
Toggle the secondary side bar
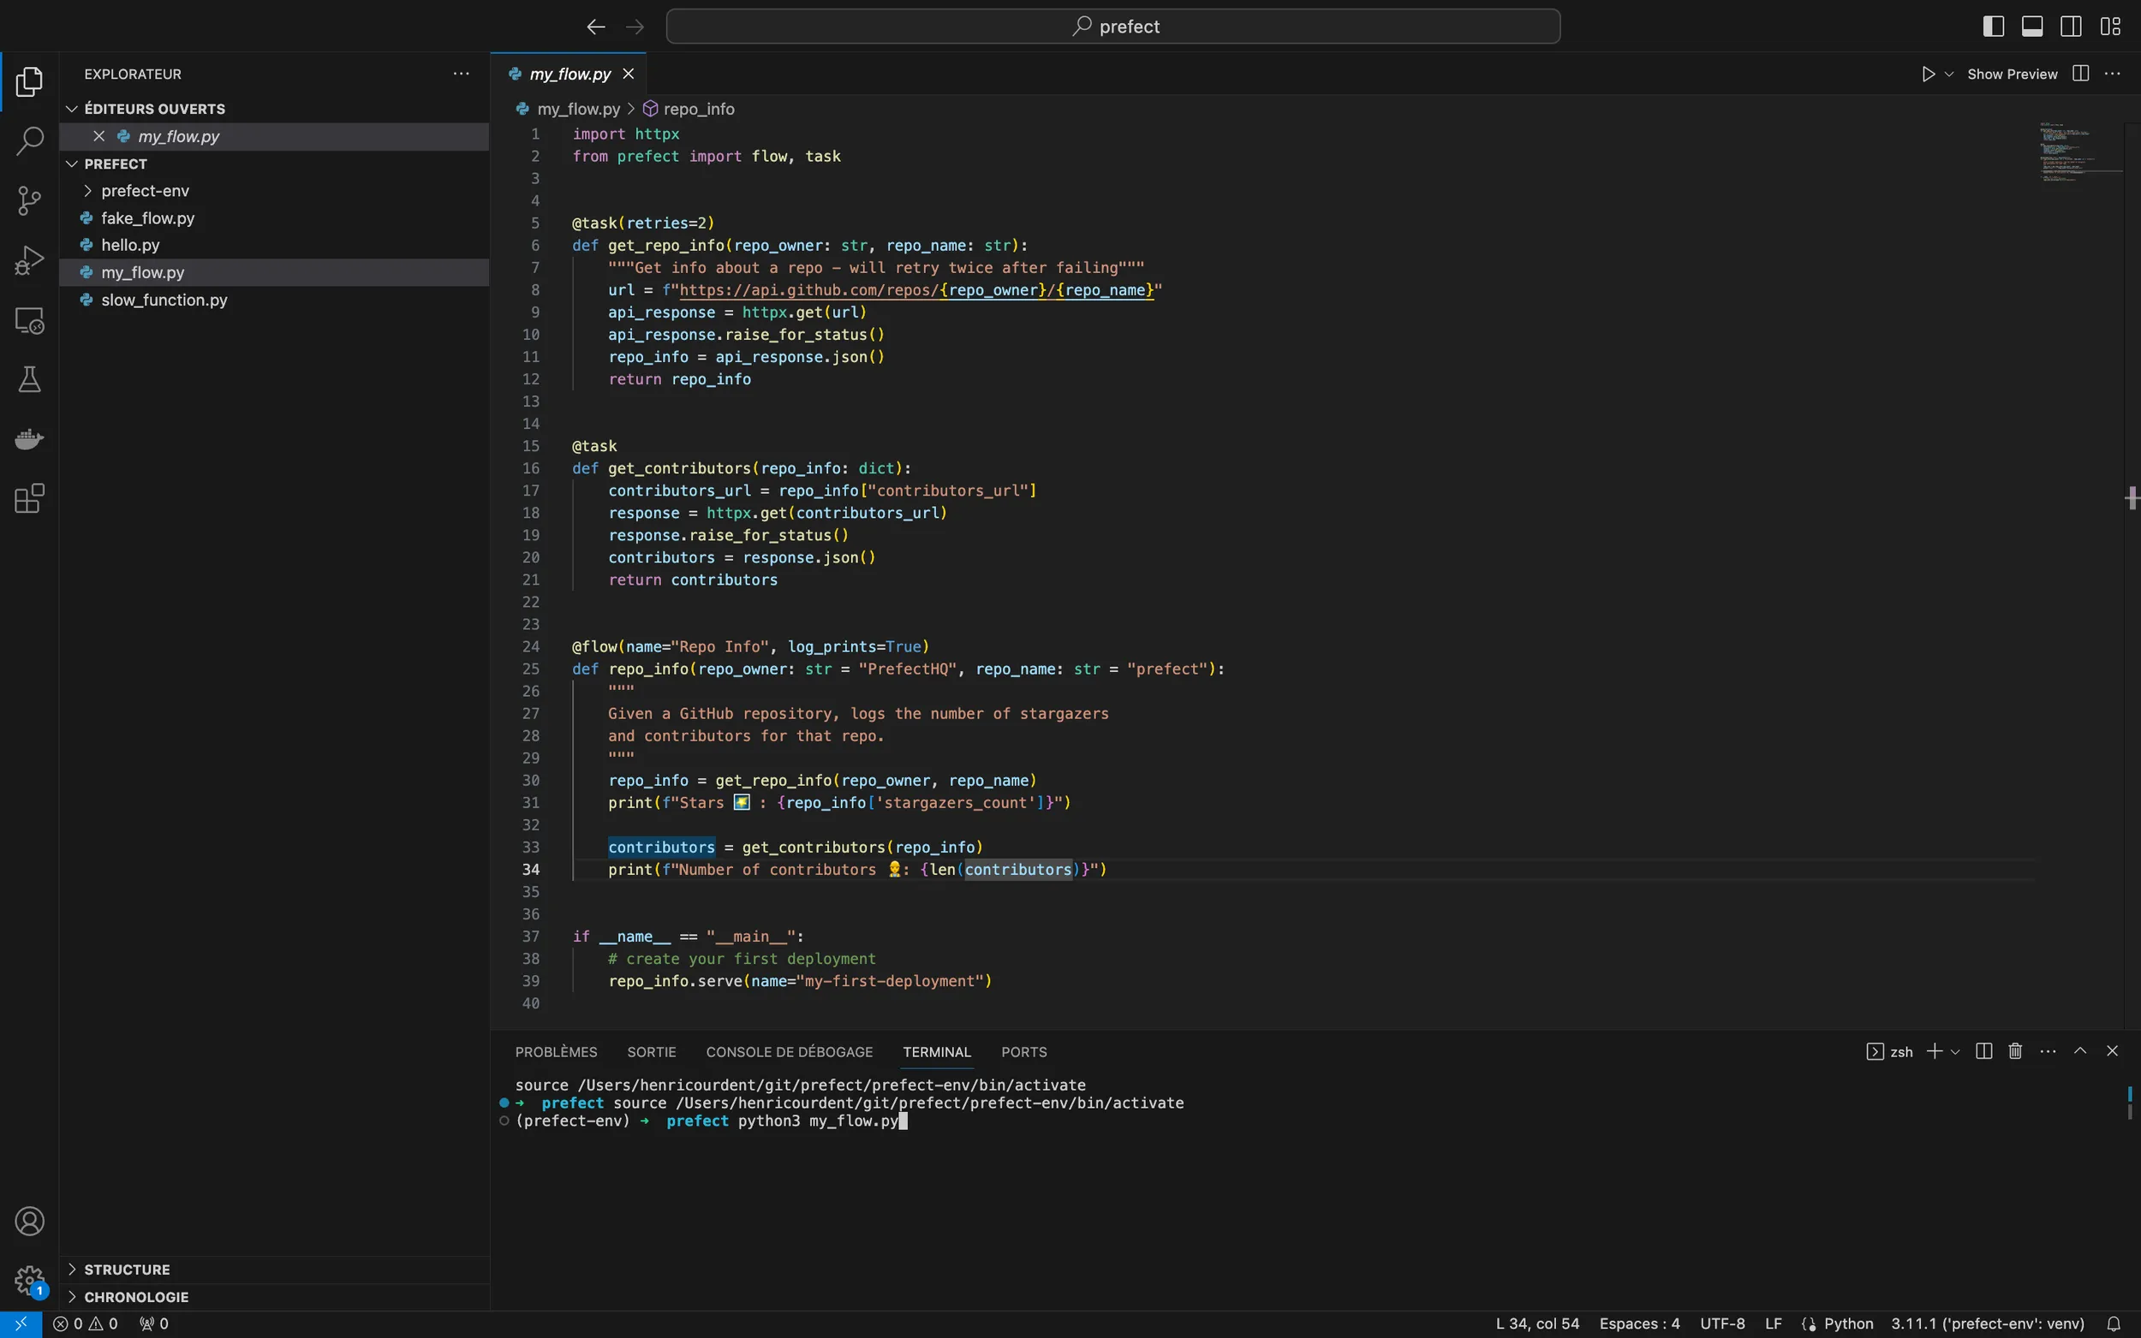pyautogui.click(x=2071, y=27)
